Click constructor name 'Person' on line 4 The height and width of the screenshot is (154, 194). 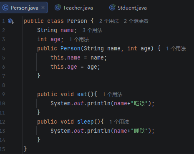(x=71, y=49)
